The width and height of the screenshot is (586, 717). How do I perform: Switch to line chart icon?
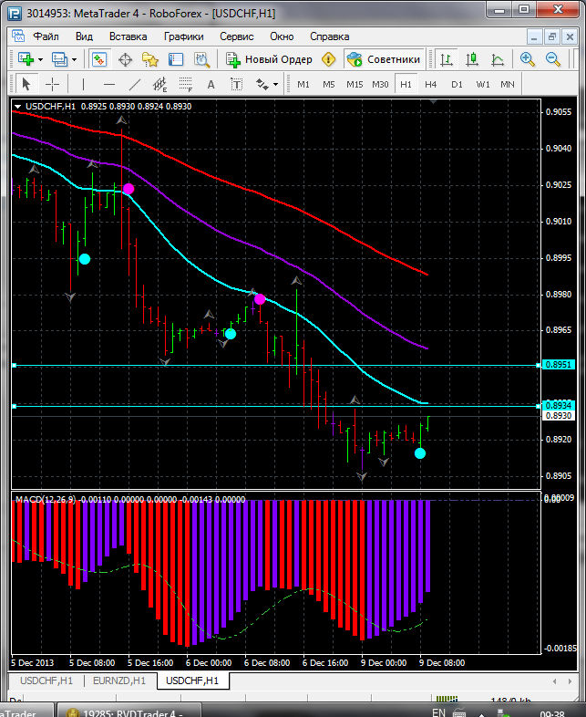click(498, 59)
